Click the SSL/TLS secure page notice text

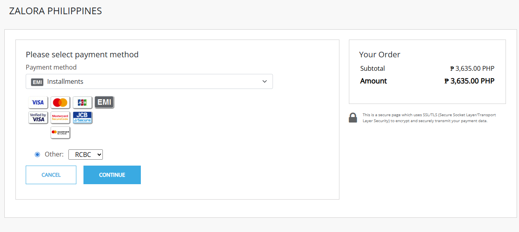point(429,118)
